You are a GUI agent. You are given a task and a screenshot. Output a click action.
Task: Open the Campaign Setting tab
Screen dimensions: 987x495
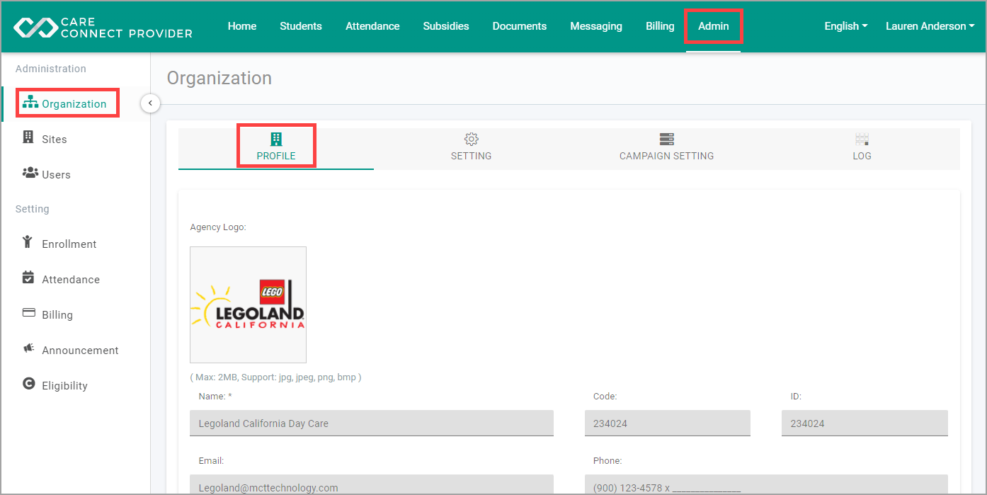[666, 147]
